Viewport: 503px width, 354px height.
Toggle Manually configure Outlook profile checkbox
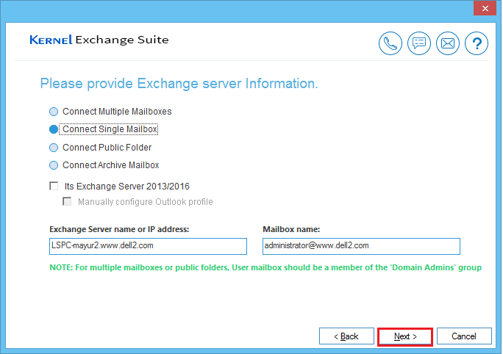coord(67,201)
